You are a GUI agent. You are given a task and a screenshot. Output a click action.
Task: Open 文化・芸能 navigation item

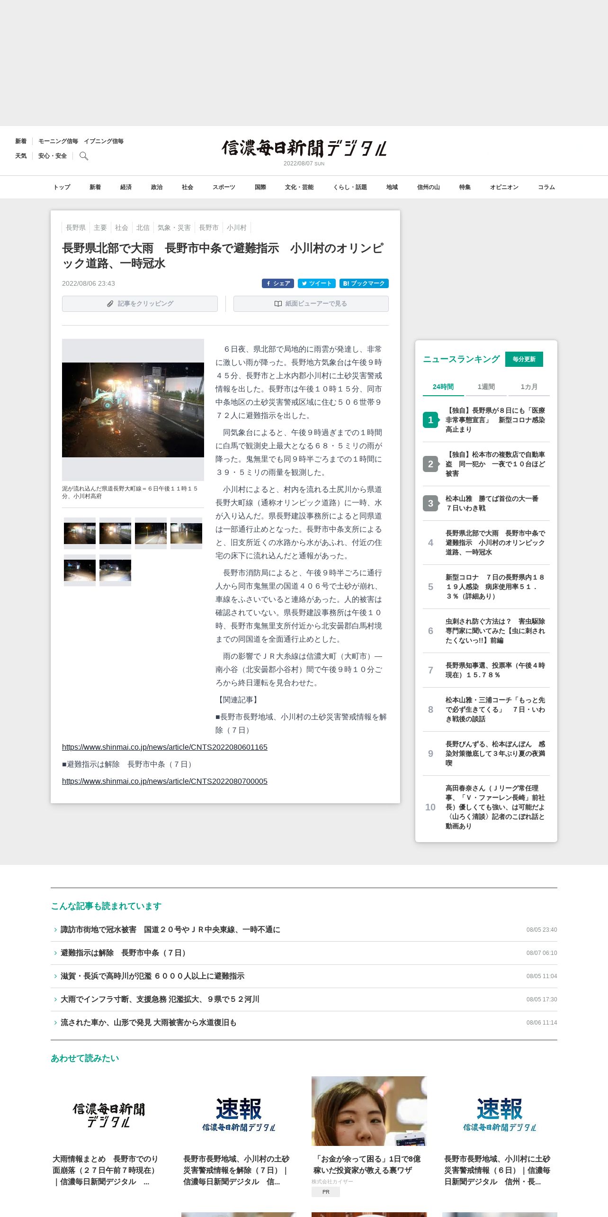tap(299, 187)
